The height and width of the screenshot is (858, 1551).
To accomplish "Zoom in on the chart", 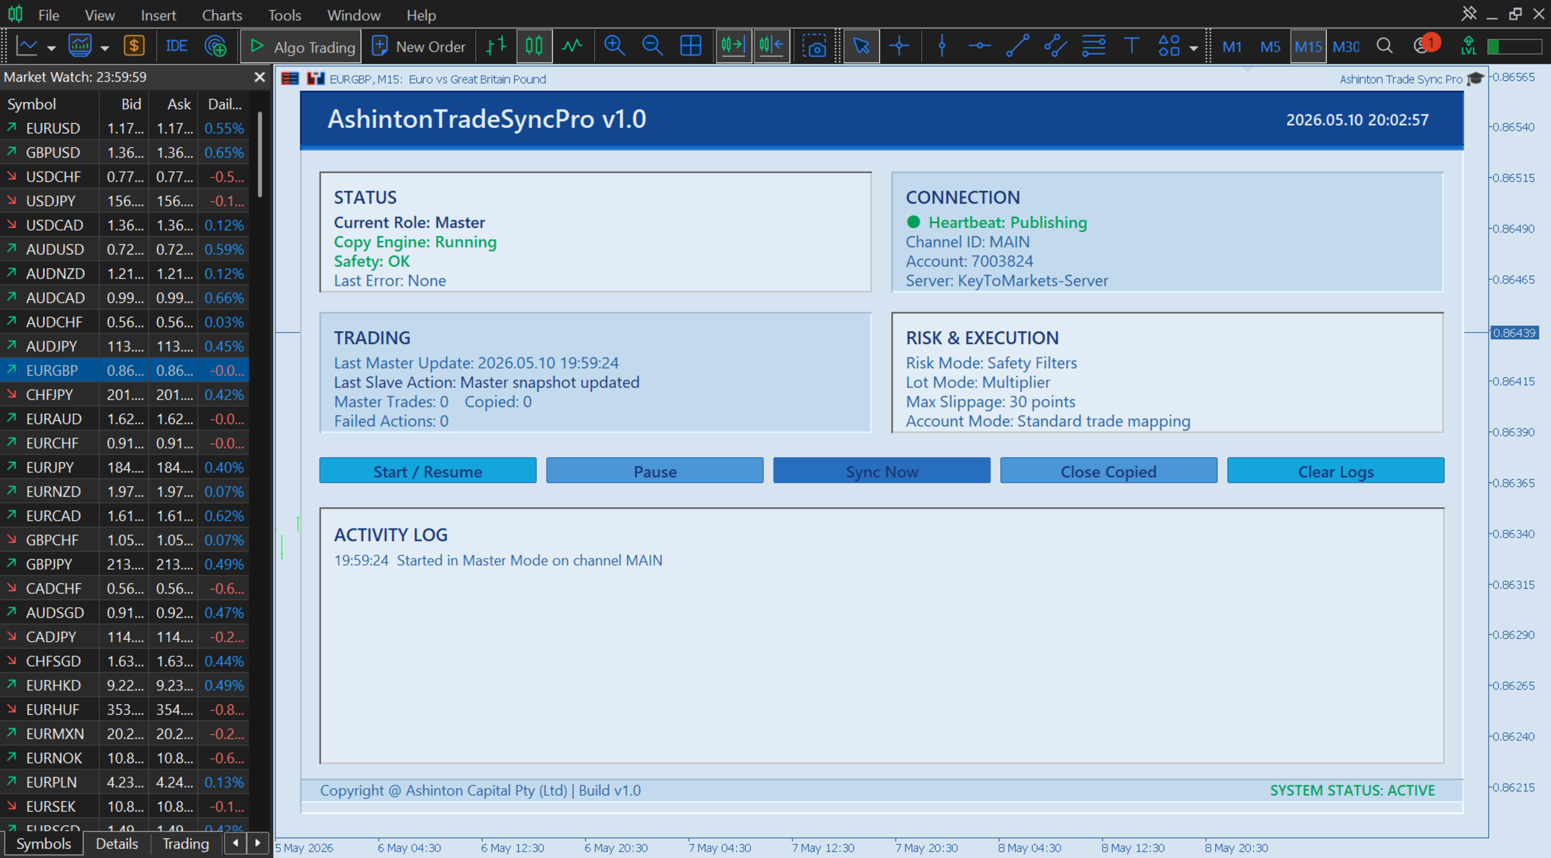I will pos(614,46).
